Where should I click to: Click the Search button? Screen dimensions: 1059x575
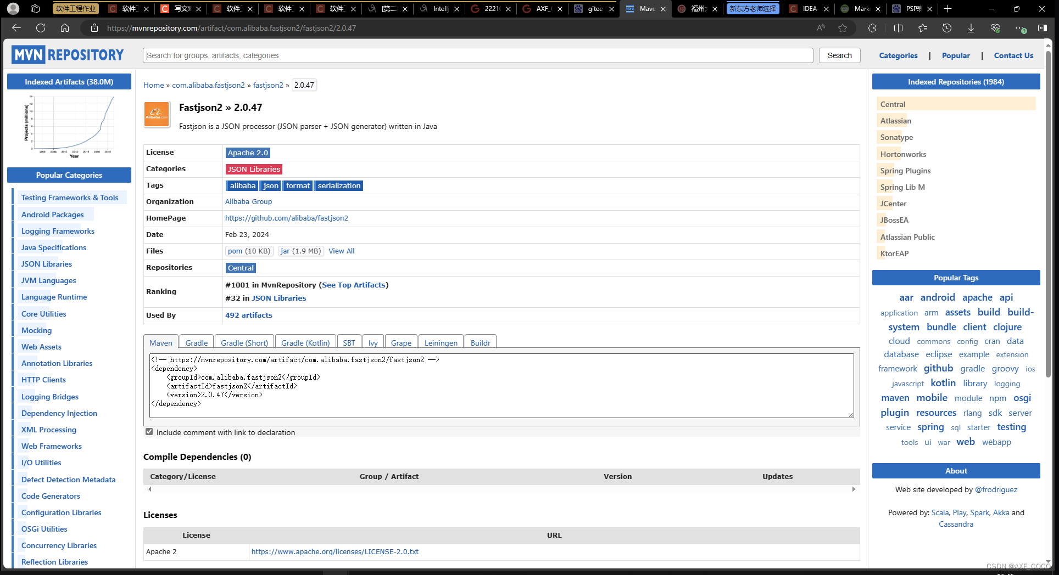tap(839, 55)
